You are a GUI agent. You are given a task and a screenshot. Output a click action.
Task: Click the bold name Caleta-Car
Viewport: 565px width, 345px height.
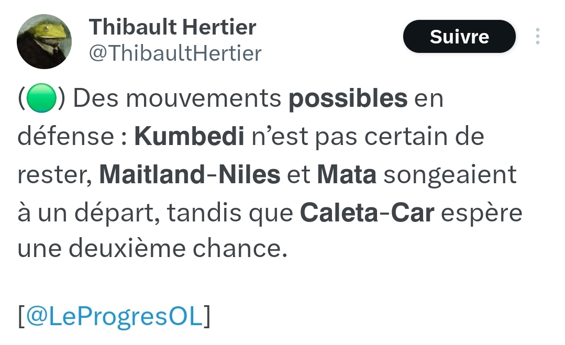coord(367,213)
